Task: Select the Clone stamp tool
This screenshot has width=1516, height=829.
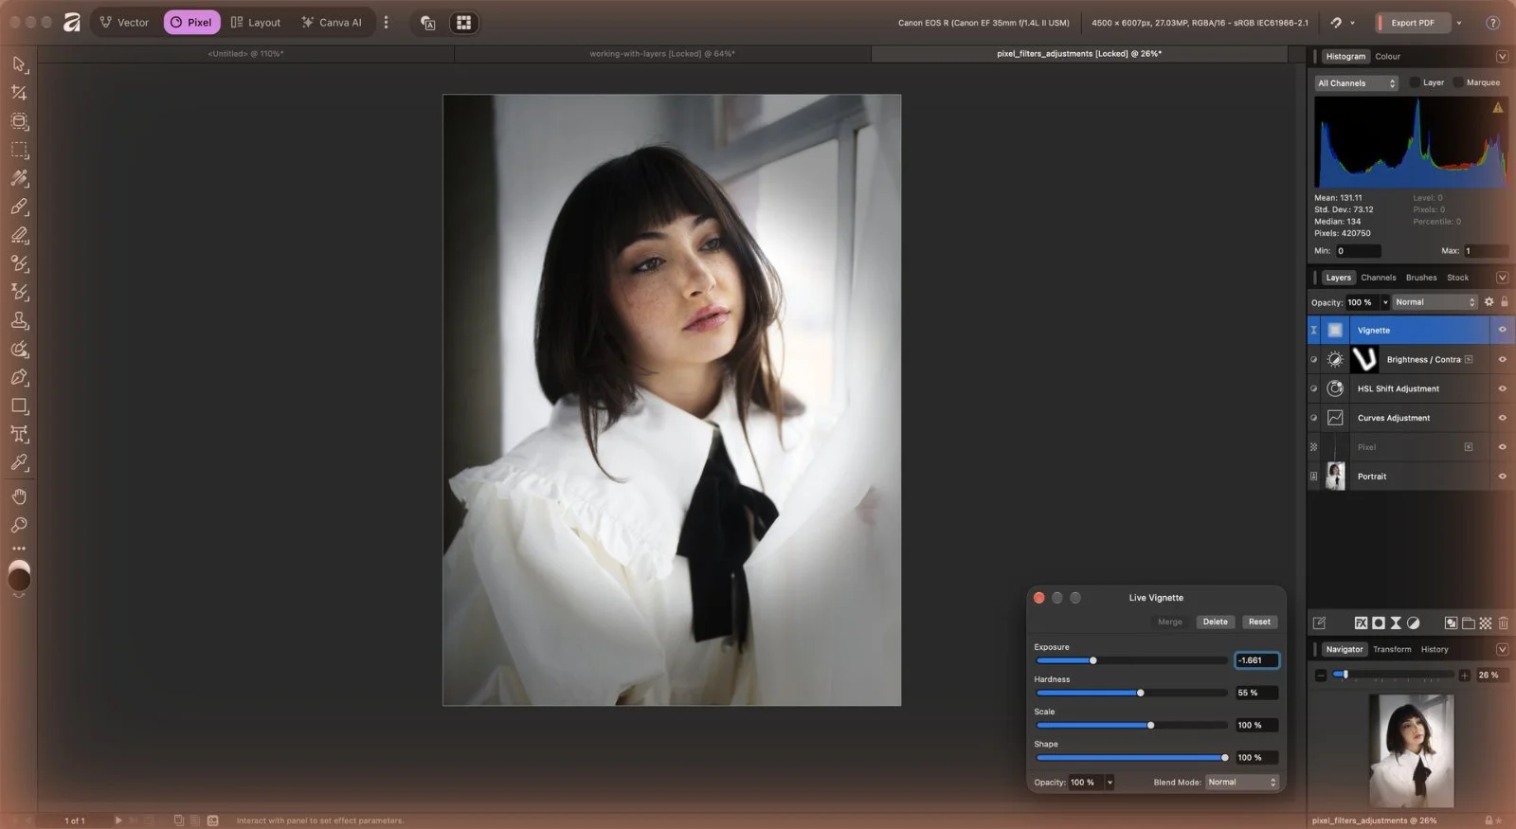Action: click(19, 320)
